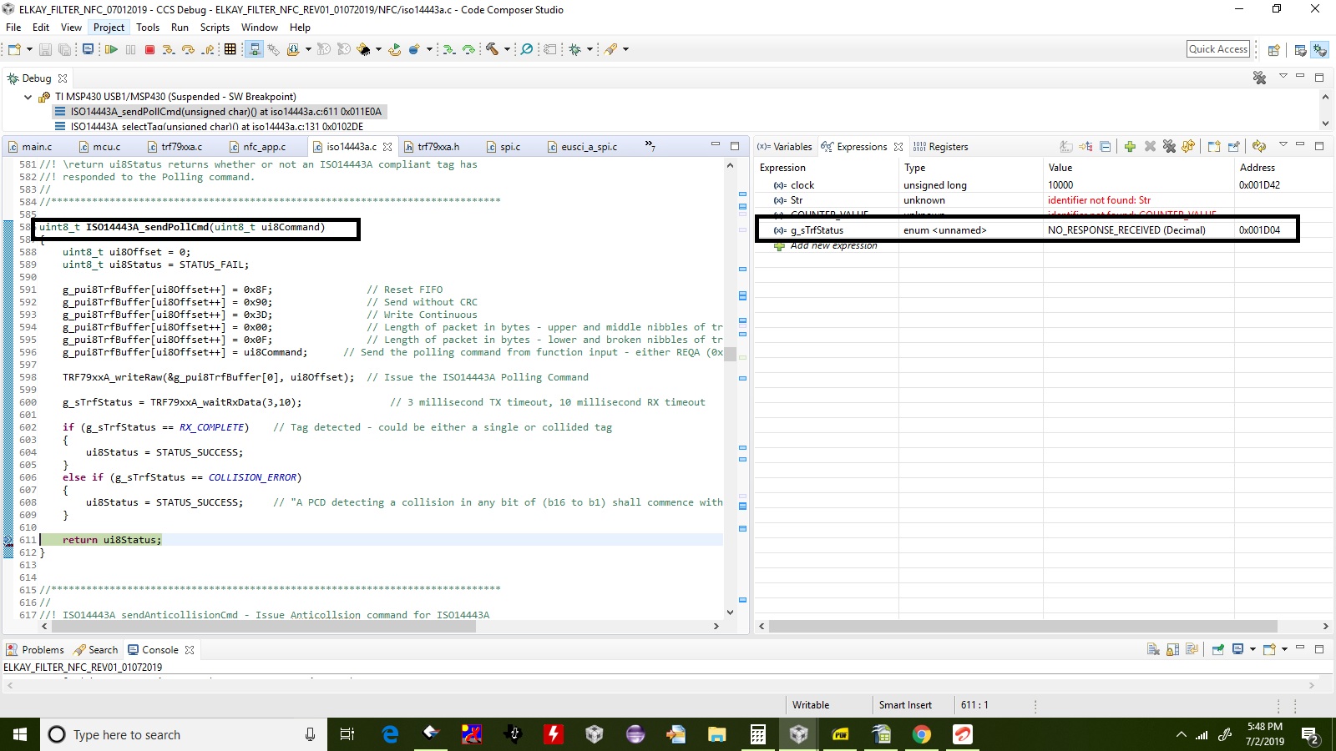Click the Restart program icon
Screen dimensions: 1336x751
(394, 50)
